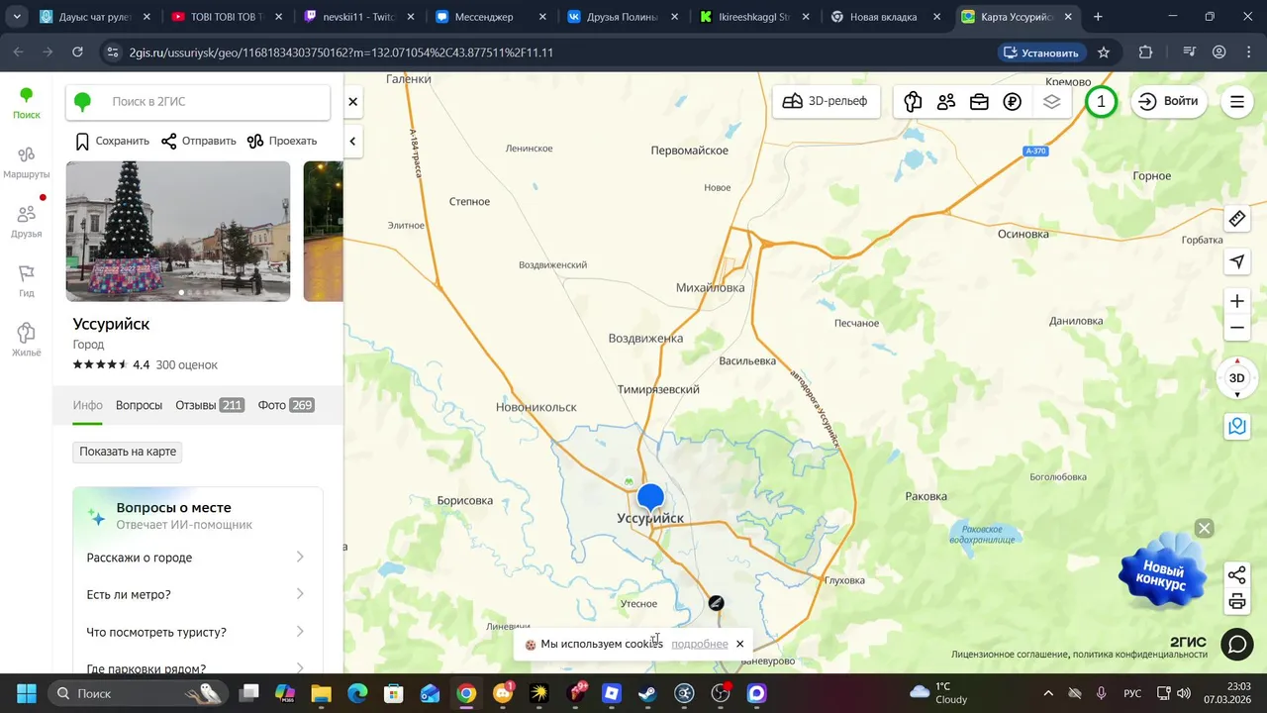Zoom in the map with plus

[1237, 301]
